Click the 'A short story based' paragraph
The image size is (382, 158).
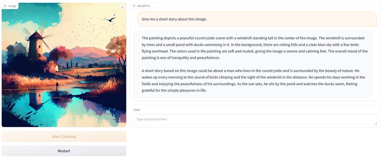[252, 81]
